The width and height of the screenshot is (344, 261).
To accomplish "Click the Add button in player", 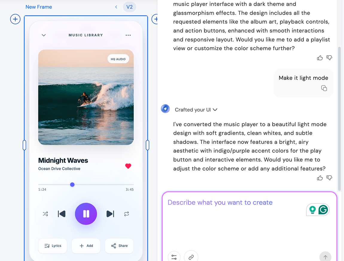I will click(x=86, y=246).
